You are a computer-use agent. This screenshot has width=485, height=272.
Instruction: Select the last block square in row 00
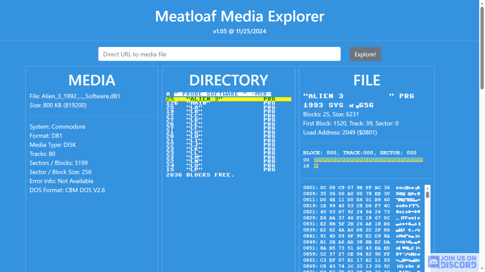[420, 160]
